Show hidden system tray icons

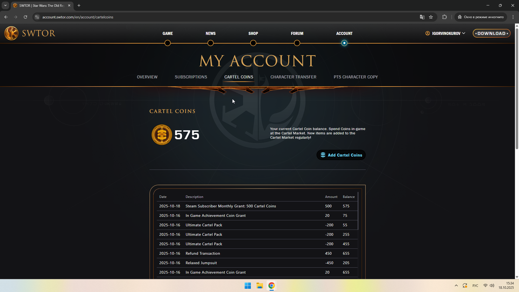(x=456, y=286)
